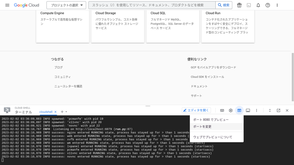Click the drag handle above Cloud Shell panel
This screenshot has width=294, height=165.
pyautogui.click(x=148, y=106)
